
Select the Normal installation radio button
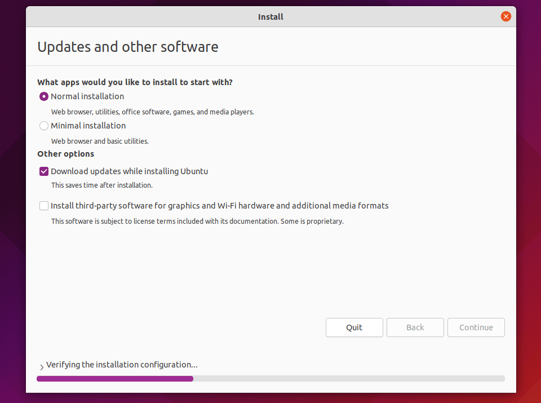pos(44,96)
